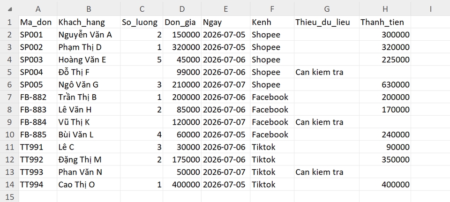Image resolution: width=450 pixels, height=202 pixels.
Task: Select column A header
Action: click(x=38, y=9)
